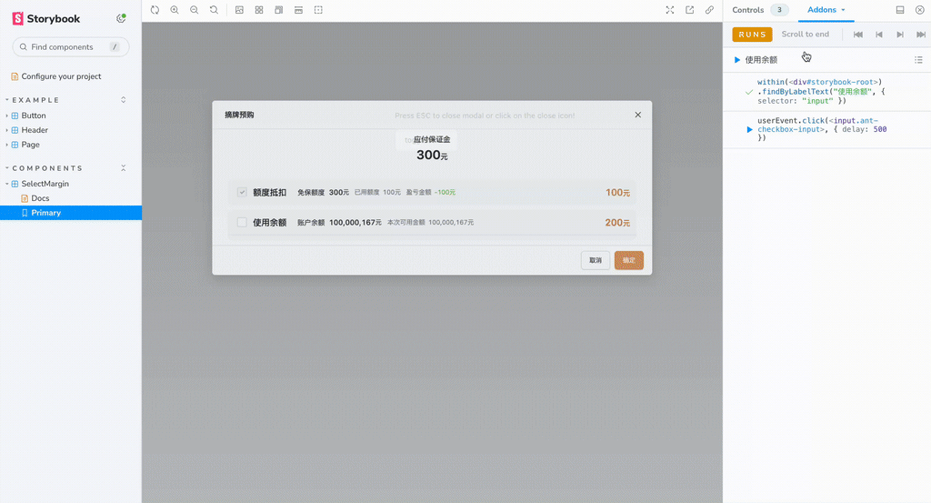Viewport: 931px width, 503px height.
Task: Open Configure your project page
Action: (x=61, y=76)
